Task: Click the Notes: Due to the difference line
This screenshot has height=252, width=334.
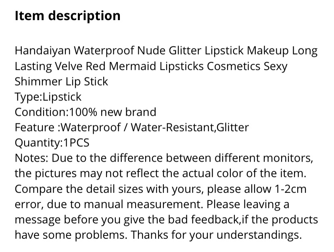Action: coord(164,158)
